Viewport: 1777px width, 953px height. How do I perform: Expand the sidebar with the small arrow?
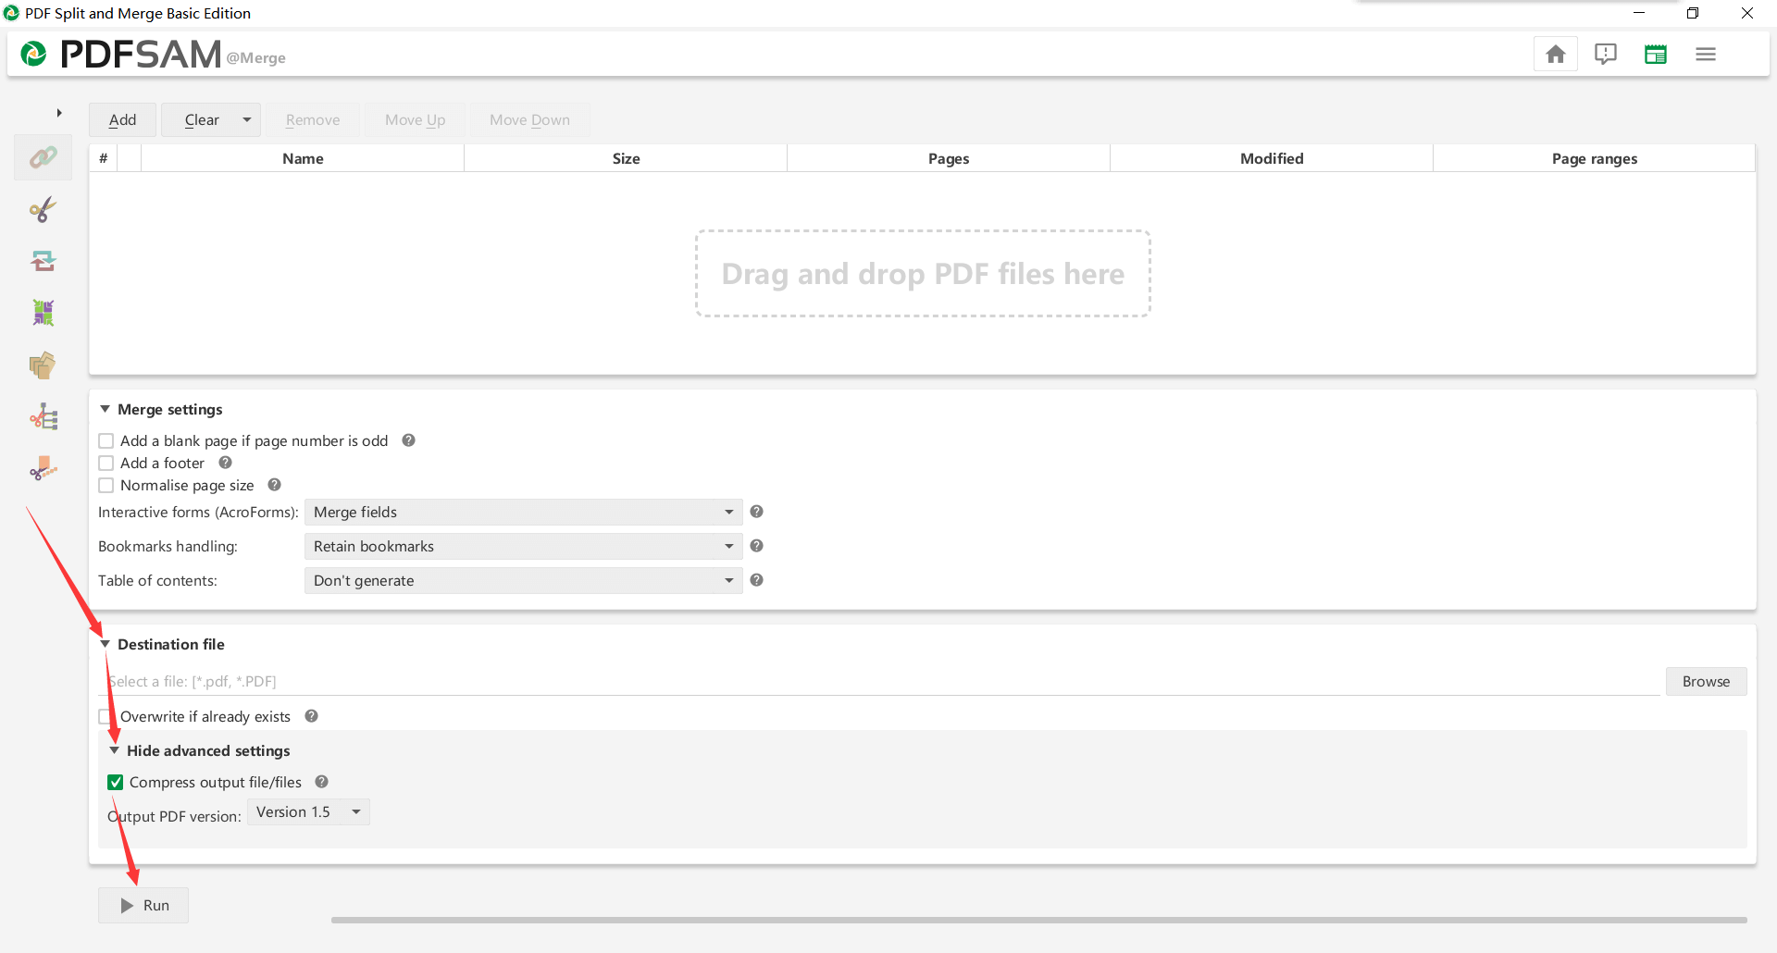click(59, 113)
